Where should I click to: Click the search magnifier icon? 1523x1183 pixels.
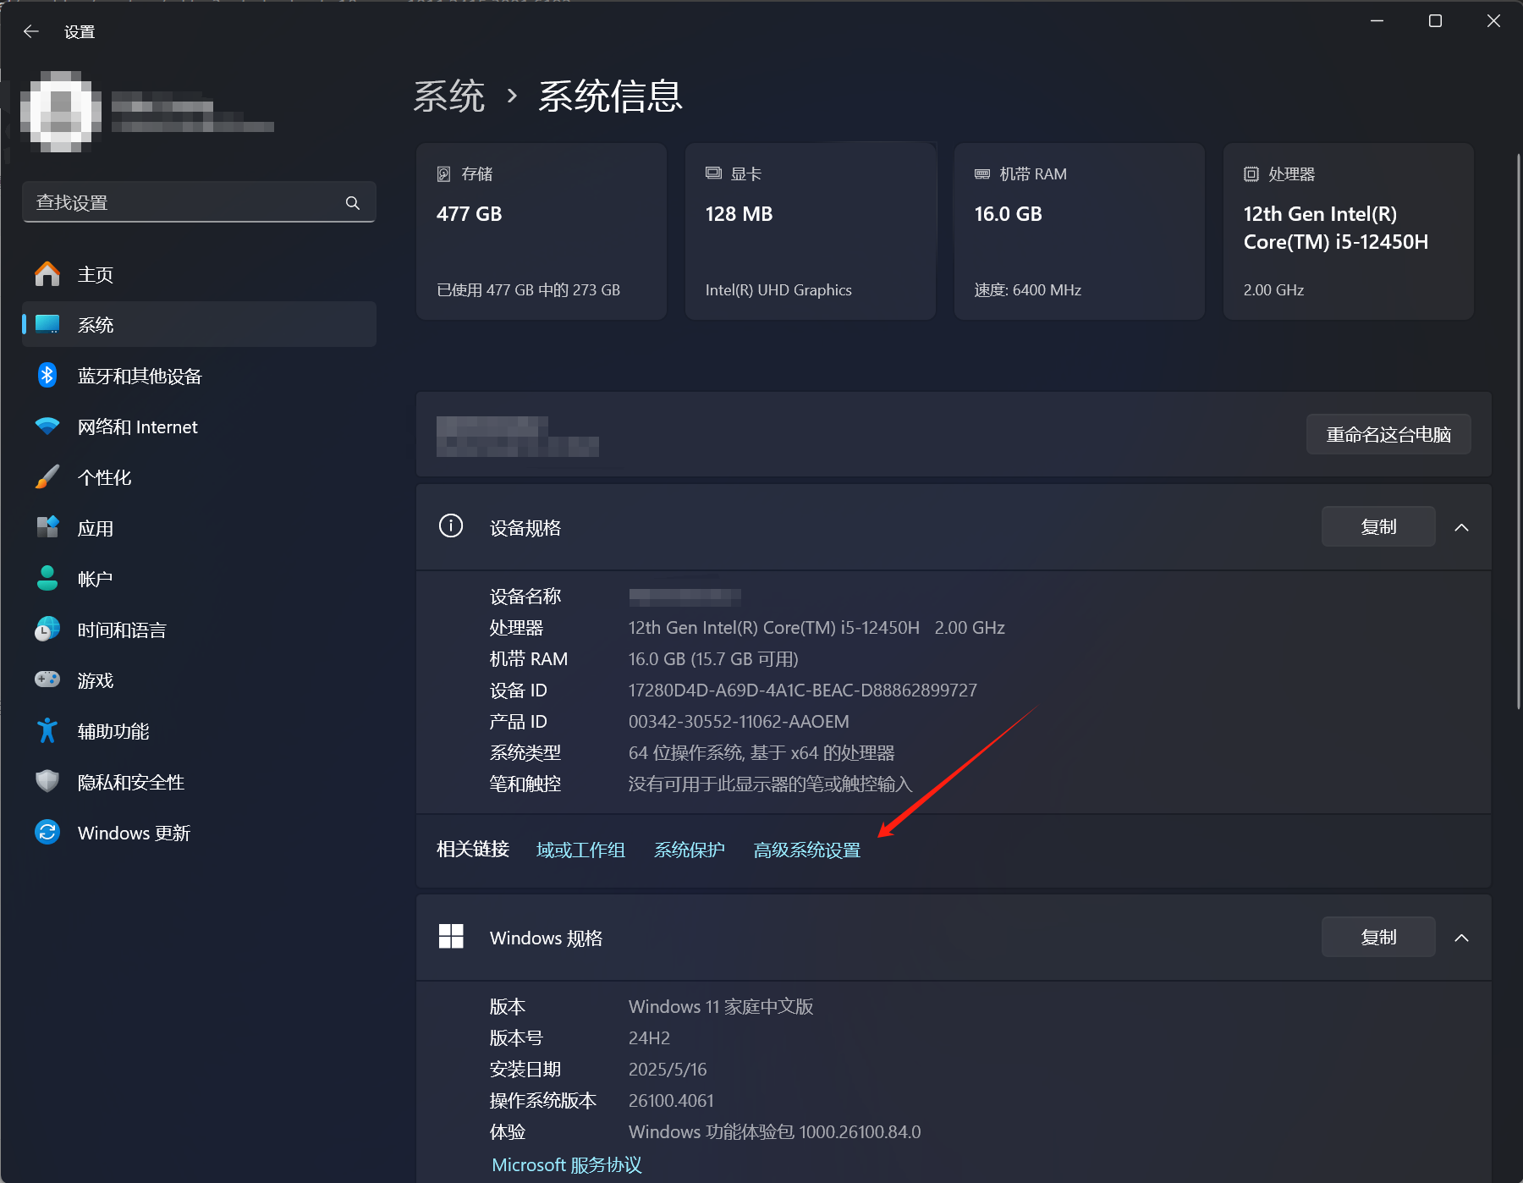click(x=353, y=203)
